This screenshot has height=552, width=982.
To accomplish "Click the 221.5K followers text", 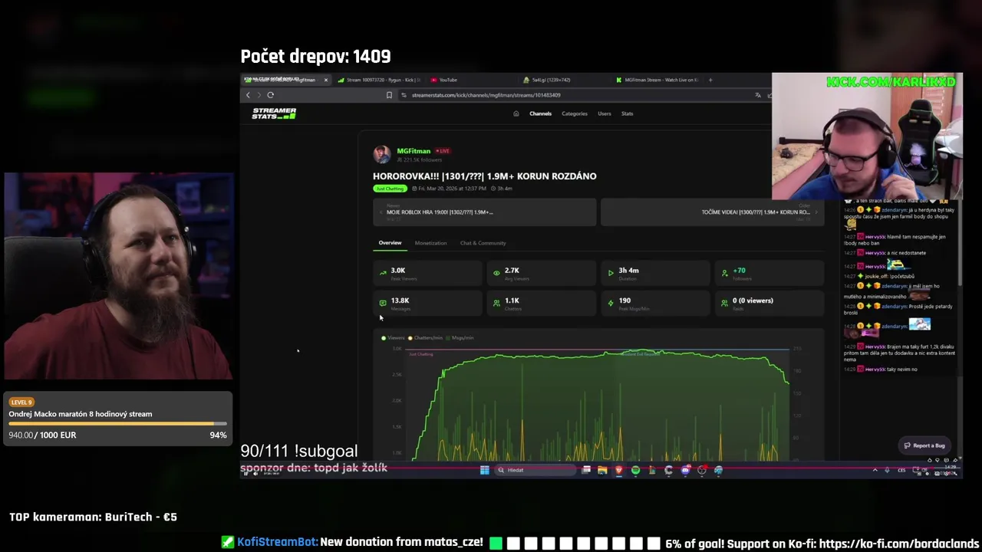I will [x=420, y=159].
